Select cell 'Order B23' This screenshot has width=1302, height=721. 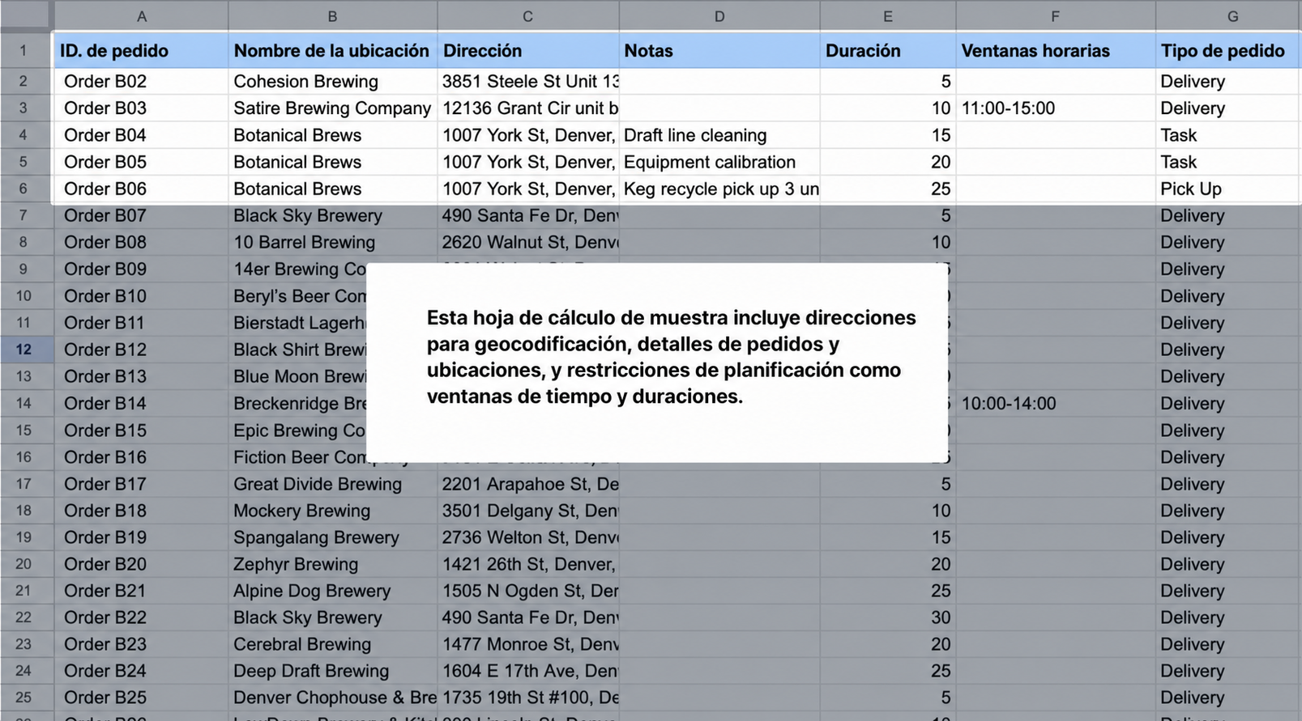[x=141, y=644]
